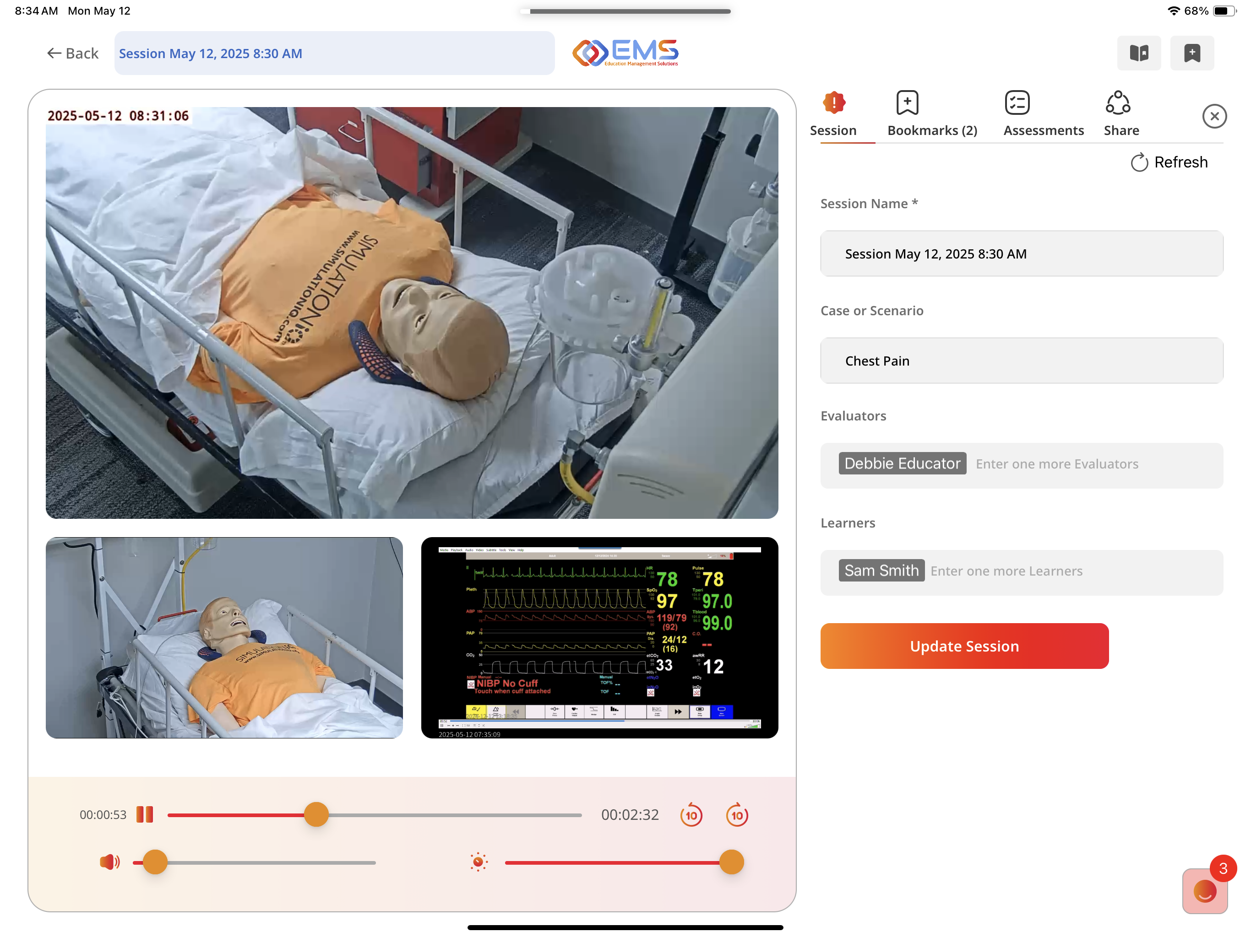Open the Assessments tab
This screenshot has width=1251, height=937.
point(1044,113)
